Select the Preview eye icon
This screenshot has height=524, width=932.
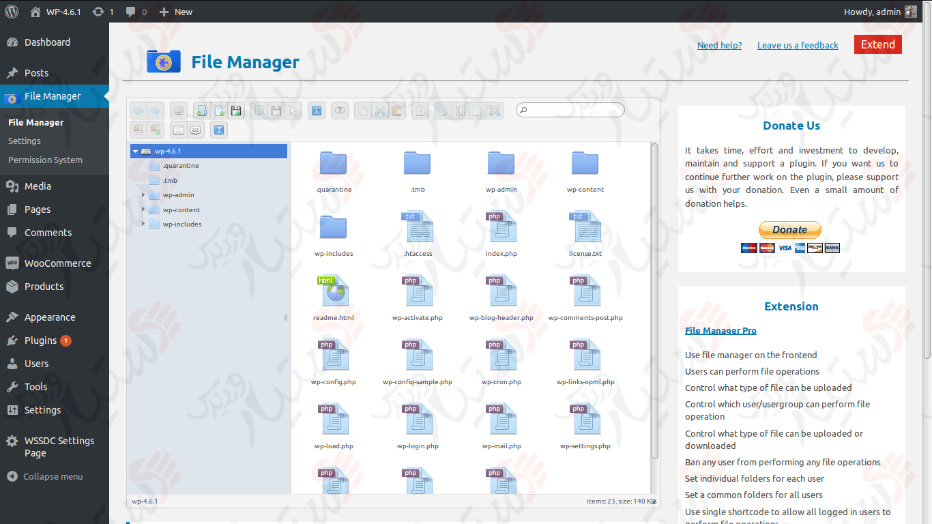339,110
